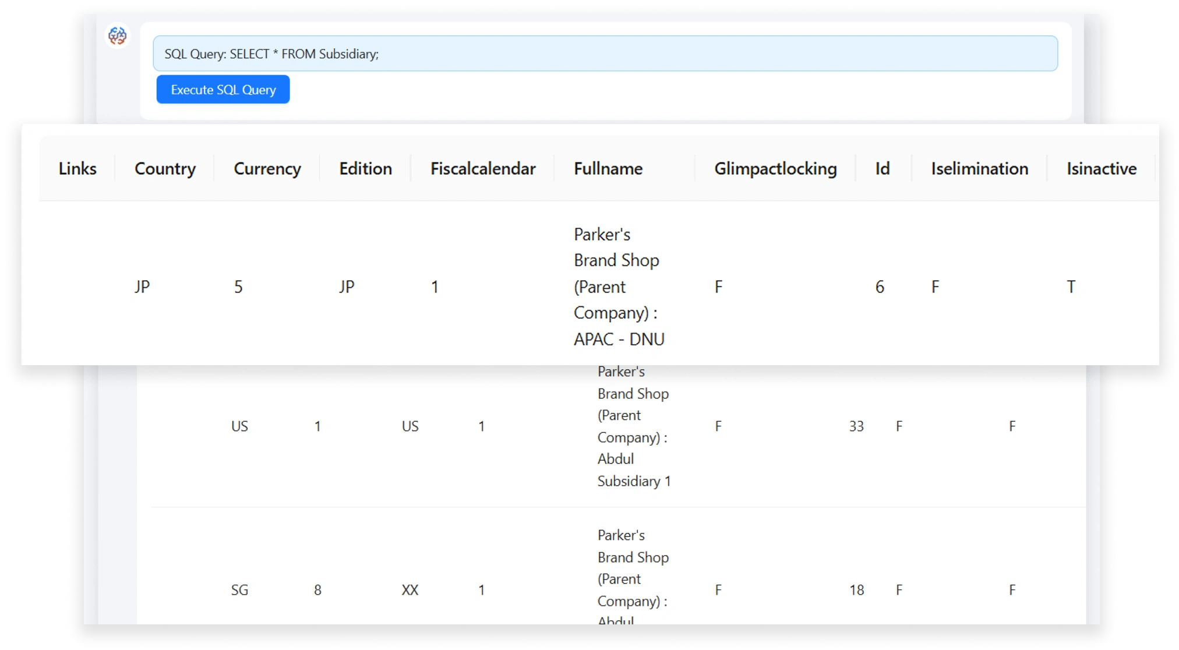Image resolution: width=1179 pixels, height=650 pixels.
Task: Click the Execute SQL Query button
Action: coord(223,90)
